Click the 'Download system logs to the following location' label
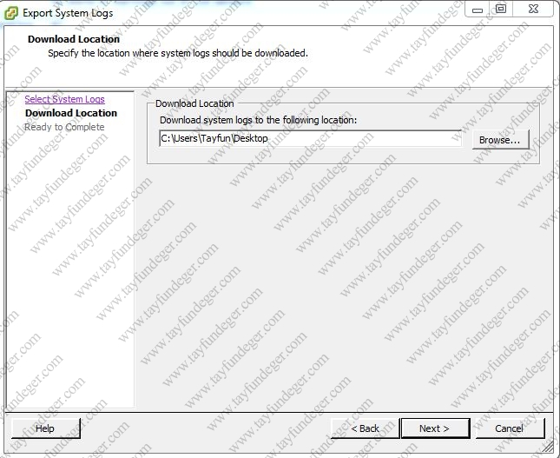 pyautogui.click(x=258, y=120)
